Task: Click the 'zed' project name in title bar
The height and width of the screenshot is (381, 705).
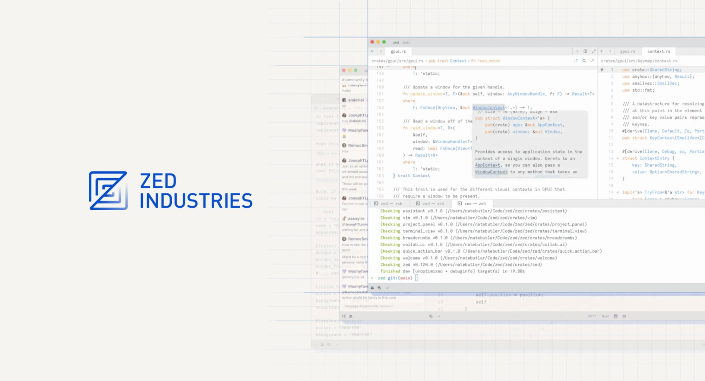Action: click(x=396, y=42)
